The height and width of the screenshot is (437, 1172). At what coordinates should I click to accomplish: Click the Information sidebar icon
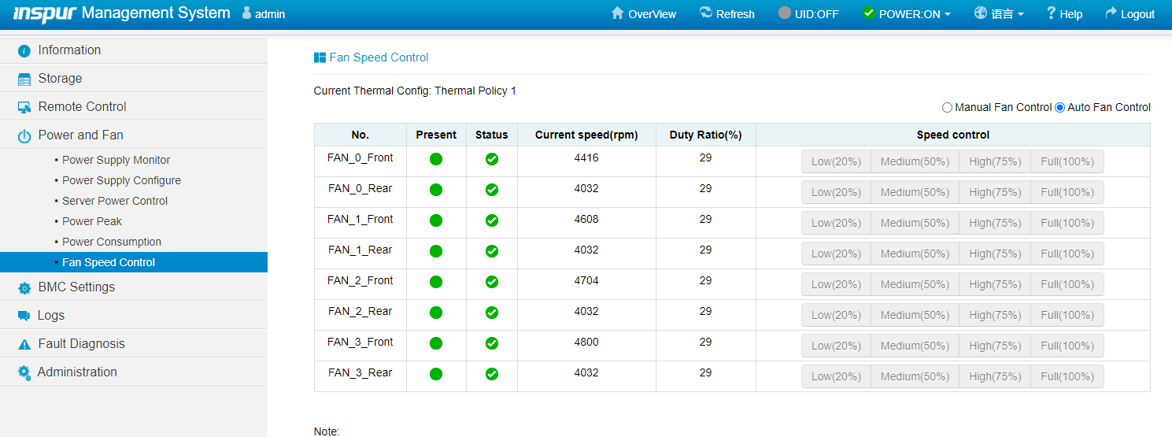point(24,50)
